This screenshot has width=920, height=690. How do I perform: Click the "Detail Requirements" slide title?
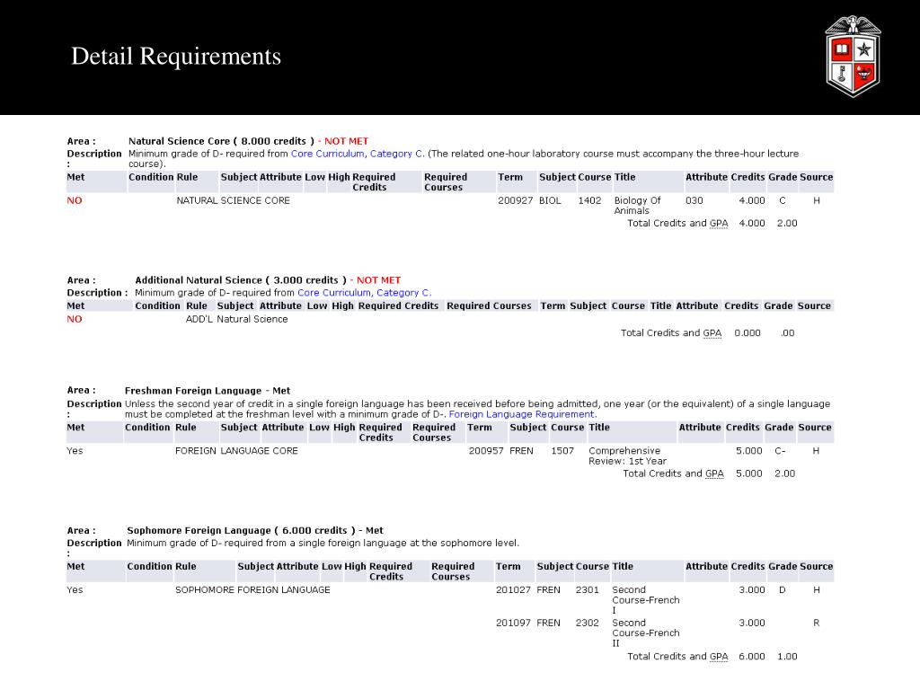pyautogui.click(x=176, y=57)
